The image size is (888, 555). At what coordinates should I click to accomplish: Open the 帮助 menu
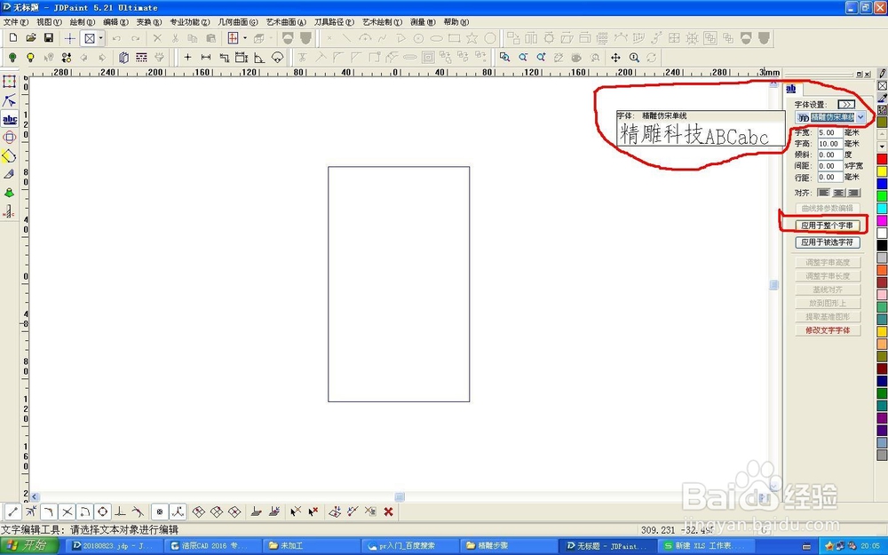pos(456,22)
